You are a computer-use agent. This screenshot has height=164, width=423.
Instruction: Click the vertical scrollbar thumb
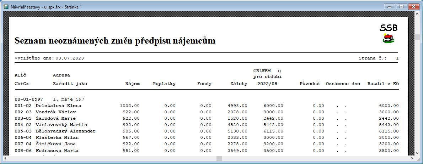pyautogui.click(x=417, y=37)
